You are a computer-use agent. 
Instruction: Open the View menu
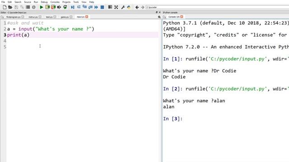84,2
